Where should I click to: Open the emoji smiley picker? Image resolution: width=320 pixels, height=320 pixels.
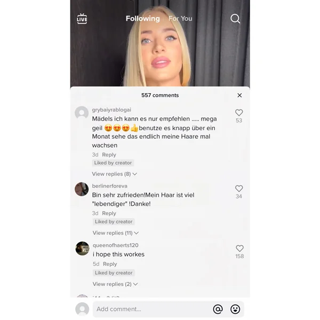coord(235,309)
